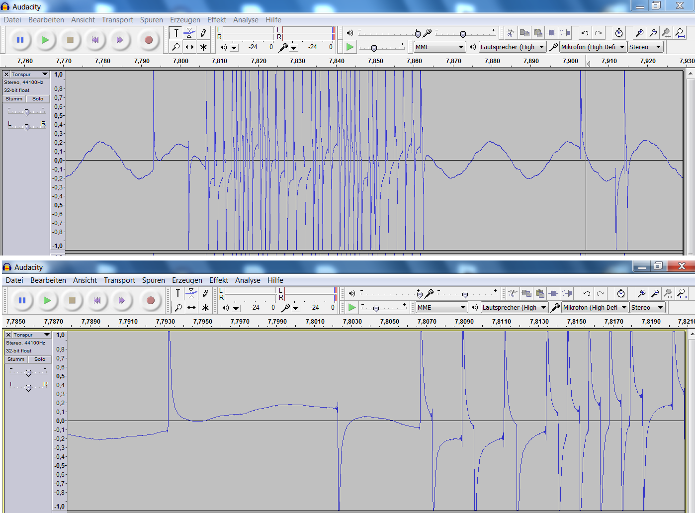Image resolution: width=695 pixels, height=513 pixels.
Task: Fit project in window, upper Audacity toolbar
Action: [680, 33]
